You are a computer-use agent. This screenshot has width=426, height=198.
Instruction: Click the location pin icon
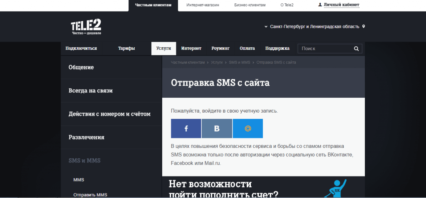pyautogui.click(x=364, y=27)
